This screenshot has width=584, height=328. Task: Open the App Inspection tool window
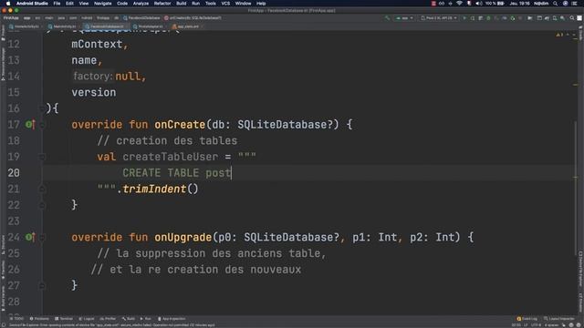(172, 319)
